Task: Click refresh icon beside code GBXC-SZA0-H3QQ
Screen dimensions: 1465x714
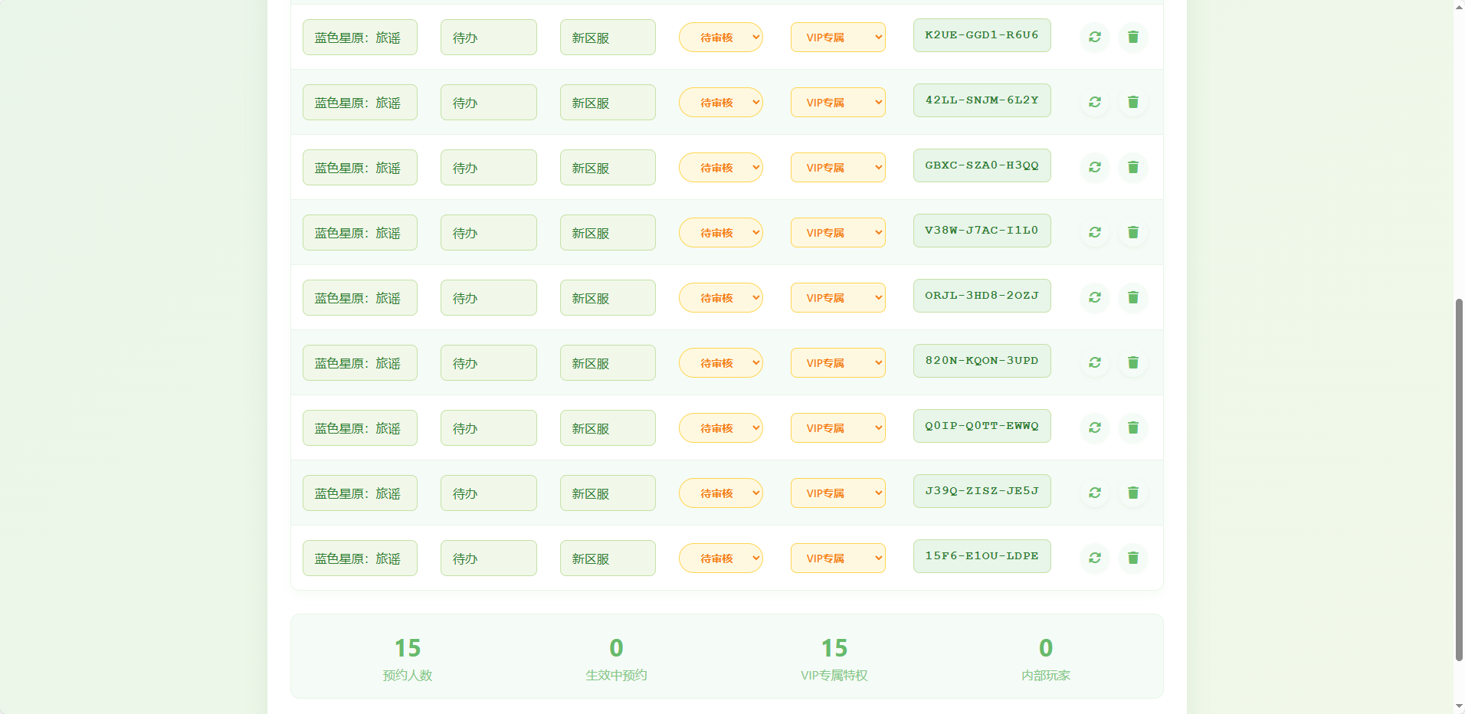Action: coord(1094,167)
